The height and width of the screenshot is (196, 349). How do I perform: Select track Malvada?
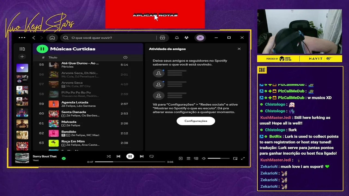click(88, 123)
